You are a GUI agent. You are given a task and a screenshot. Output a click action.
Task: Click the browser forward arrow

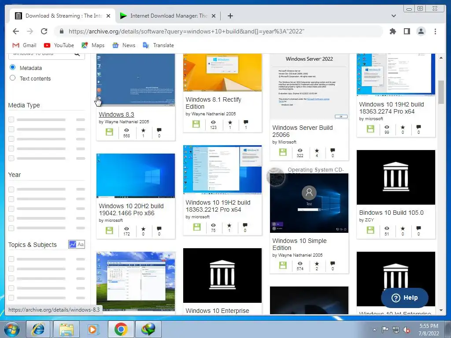(30, 31)
